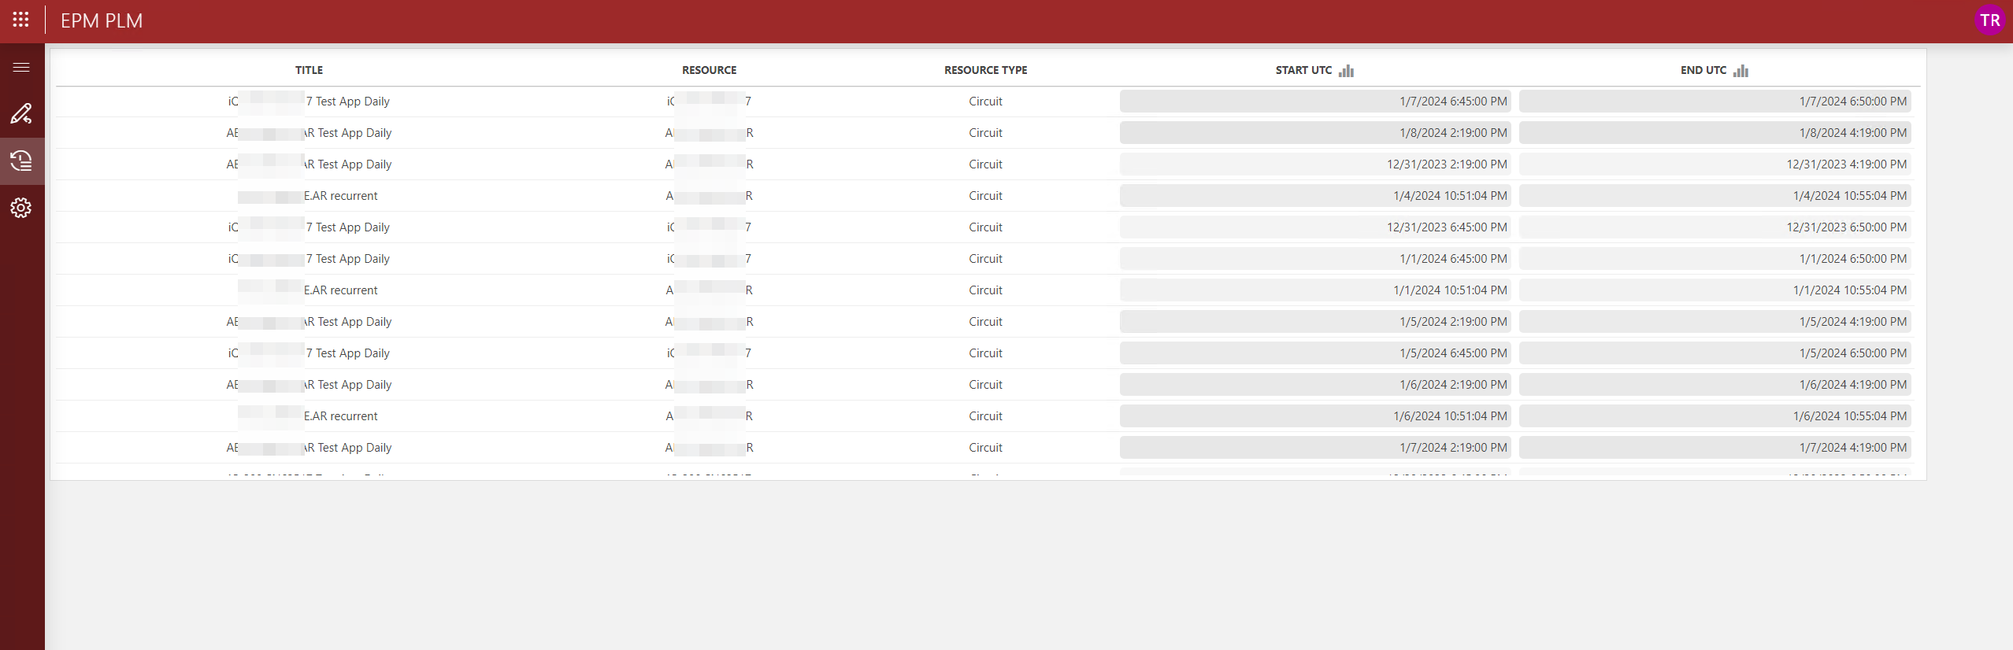The width and height of the screenshot is (2013, 650).
Task: Click the EPM PLM app title
Action: click(102, 21)
